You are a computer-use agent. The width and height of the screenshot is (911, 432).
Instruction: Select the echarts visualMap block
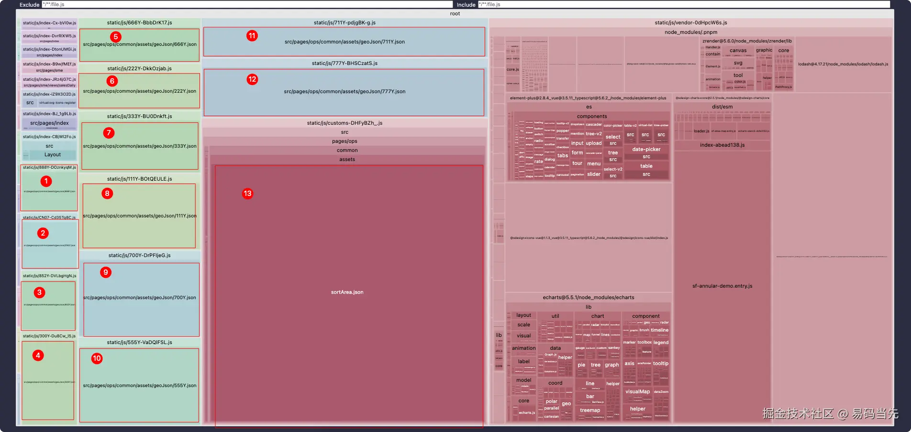(x=637, y=396)
